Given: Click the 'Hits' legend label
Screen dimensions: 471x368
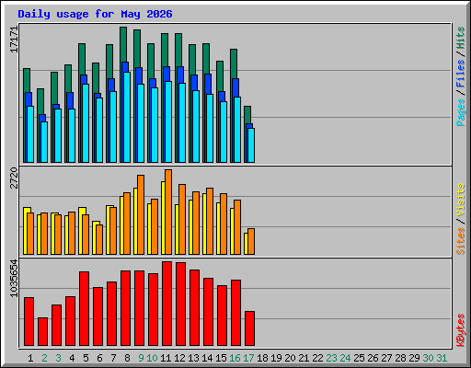Looking at the screenshot, I should (x=461, y=38).
